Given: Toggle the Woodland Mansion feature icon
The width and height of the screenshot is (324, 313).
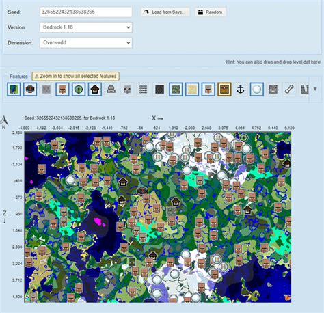Looking at the screenshot, I should point(95,89).
